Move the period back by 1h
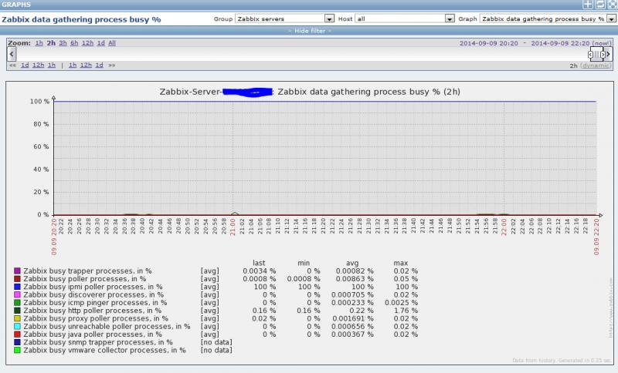 [52, 65]
